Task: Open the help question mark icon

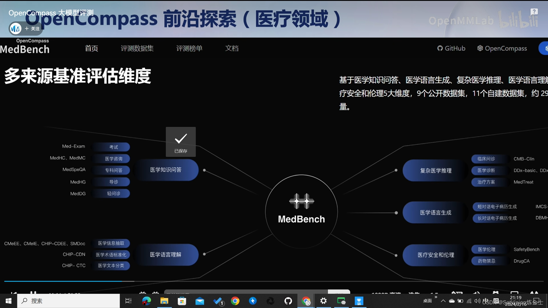Action: click(534, 12)
